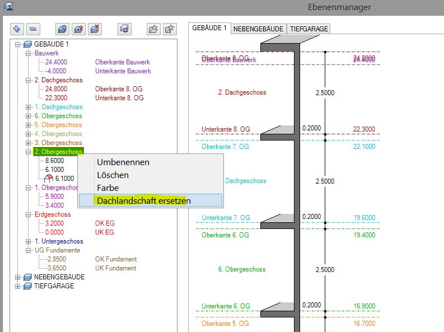Switch to the NEBENGEBÄUDE tab

[258, 29]
